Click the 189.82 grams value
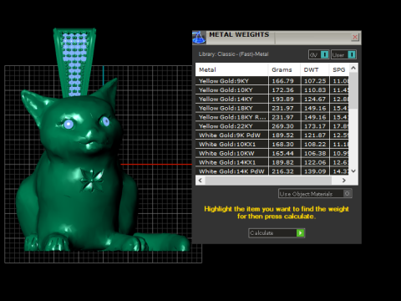This screenshot has width=401, height=301. pos(282,162)
